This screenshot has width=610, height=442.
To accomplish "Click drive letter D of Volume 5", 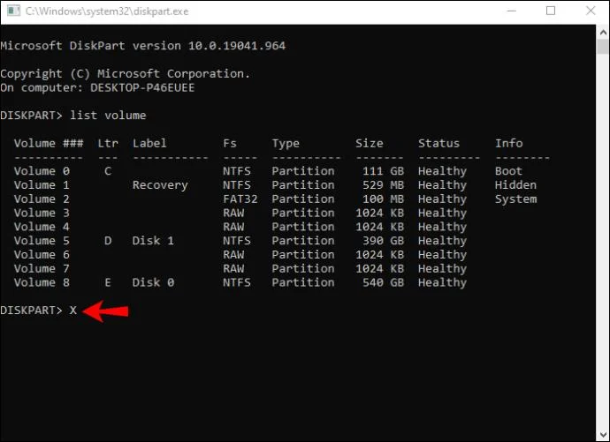I will pos(108,241).
